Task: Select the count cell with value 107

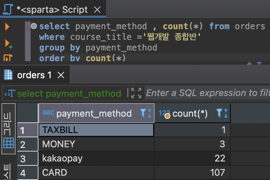Action: 192,173
